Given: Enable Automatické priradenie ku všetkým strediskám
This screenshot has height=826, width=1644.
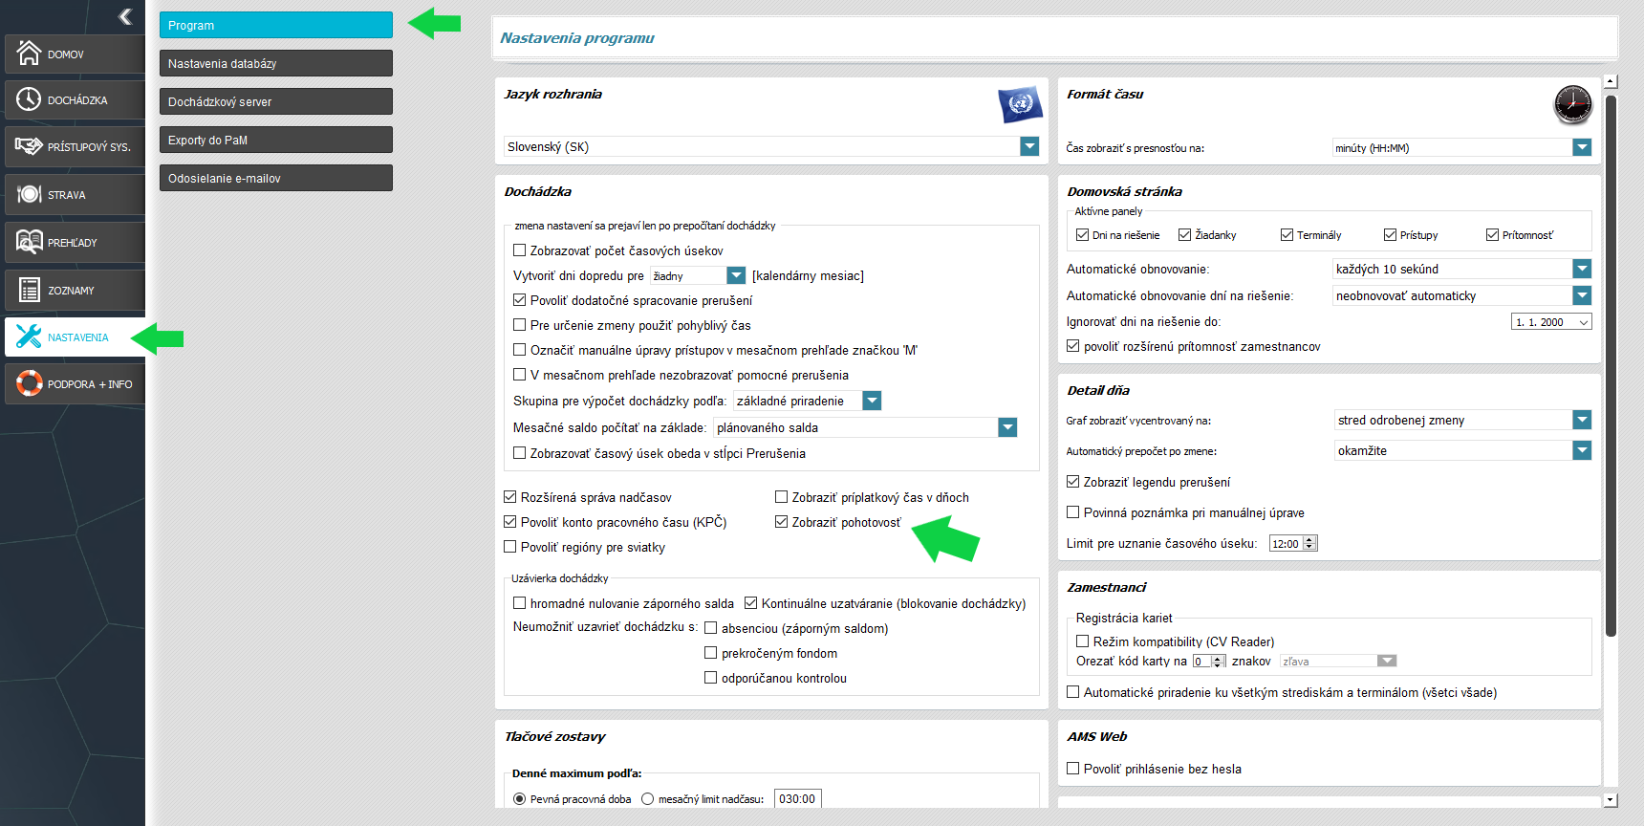Looking at the screenshot, I should (1073, 692).
